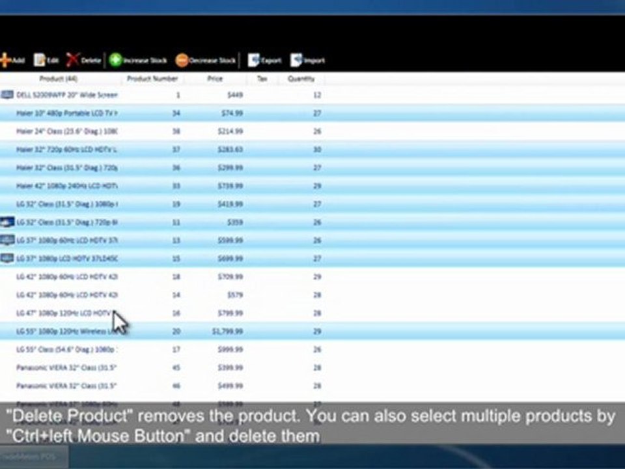
Task: Click product number 34 cell
Action: click(176, 113)
